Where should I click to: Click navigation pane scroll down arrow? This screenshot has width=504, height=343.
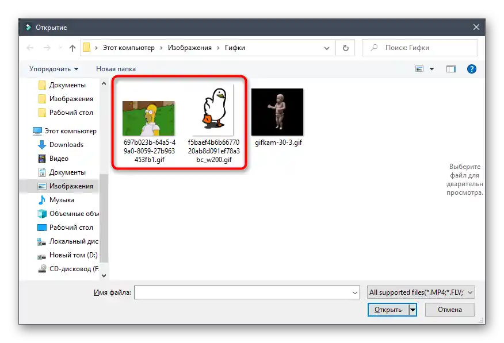click(104, 275)
